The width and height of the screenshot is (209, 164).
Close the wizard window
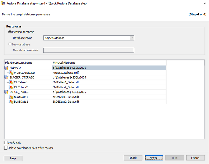205,3
